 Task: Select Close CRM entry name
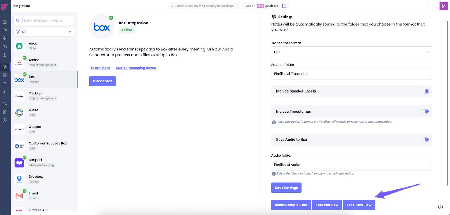[33, 110]
